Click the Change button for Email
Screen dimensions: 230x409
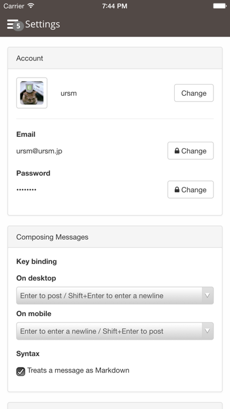(x=191, y=150)
